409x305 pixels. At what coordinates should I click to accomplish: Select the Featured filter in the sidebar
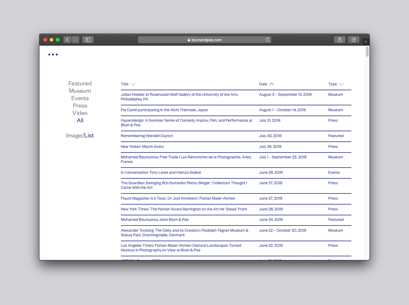[80, 83]
